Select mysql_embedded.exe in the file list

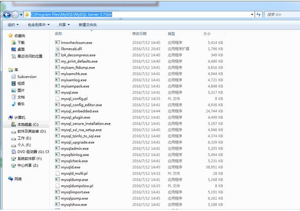(80, 111)
